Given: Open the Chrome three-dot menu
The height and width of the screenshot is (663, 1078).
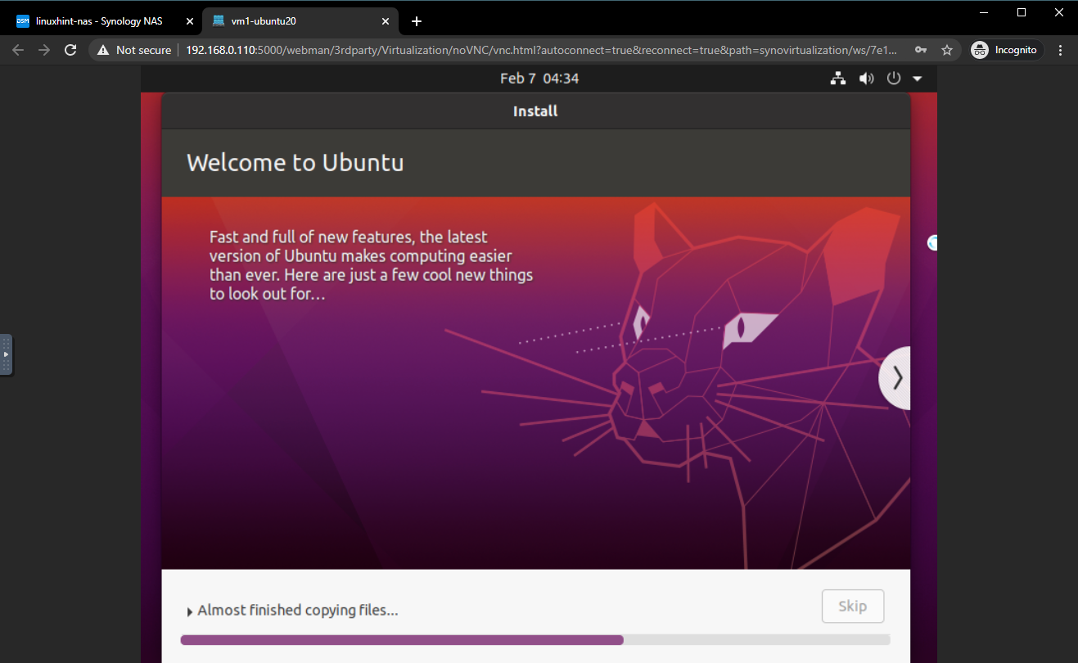Looking at the screenshot, I should point(1061,50).
